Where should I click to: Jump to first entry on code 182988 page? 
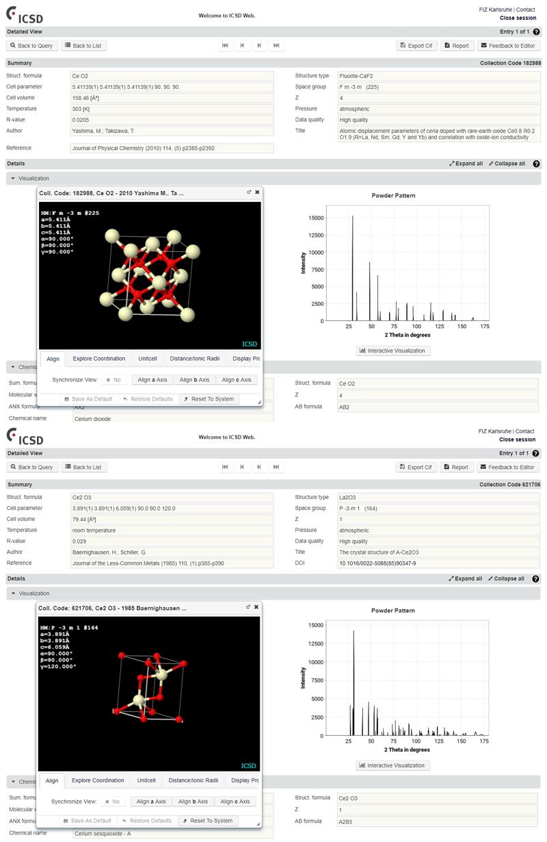pos(225,46)
